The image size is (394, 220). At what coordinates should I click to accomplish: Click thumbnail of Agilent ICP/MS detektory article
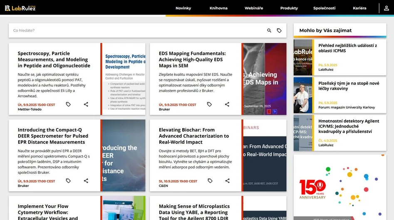(x=303, y=133)
